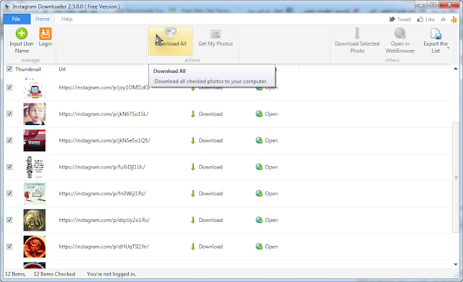Click the Url column header
463x282 pixels.
tap(62, 69)
